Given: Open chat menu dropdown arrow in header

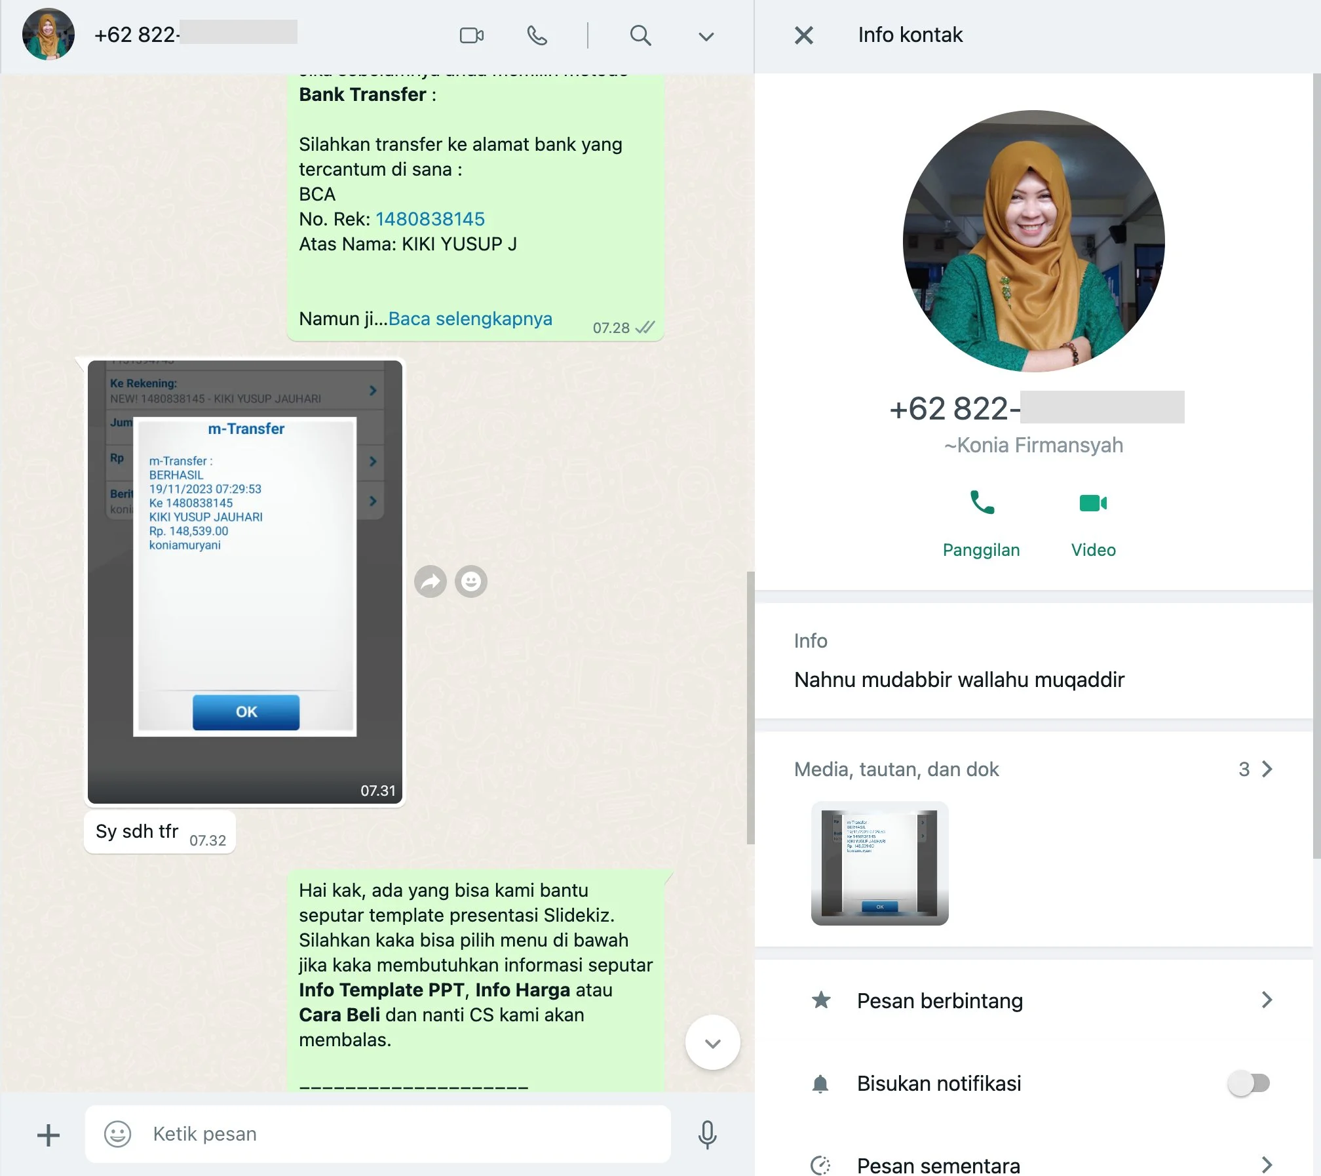Looking at the screenshot, I should (706, 36).
